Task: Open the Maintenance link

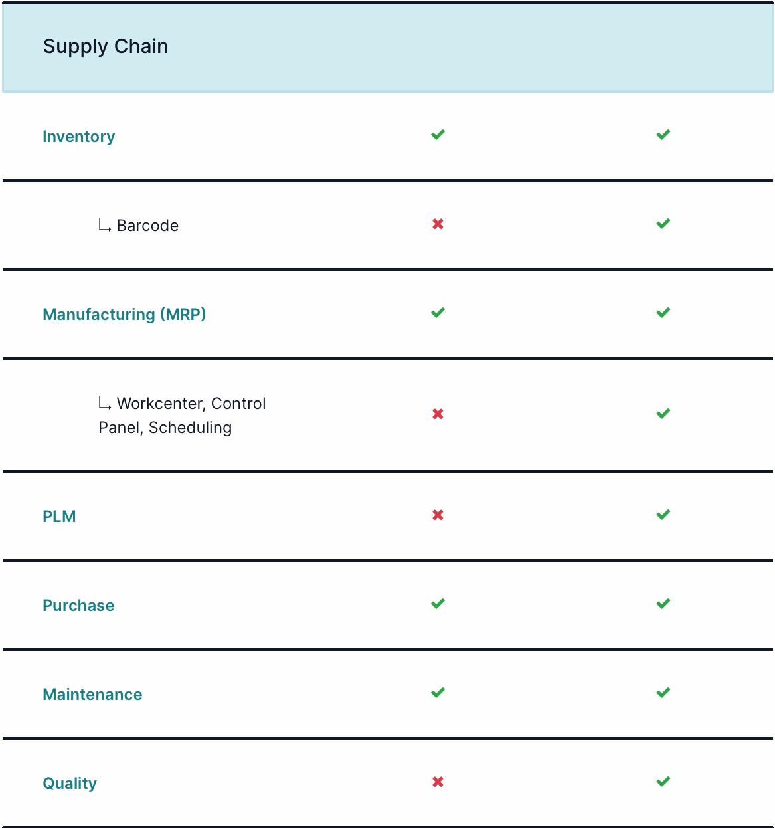Action: point(92,695)
